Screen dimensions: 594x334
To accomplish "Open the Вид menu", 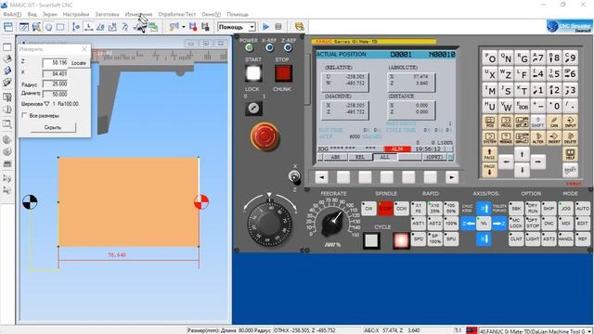I will 32,15.
